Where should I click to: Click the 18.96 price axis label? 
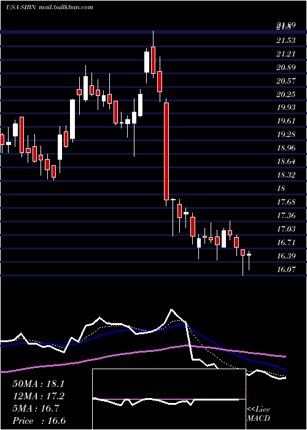pos(286,148)
